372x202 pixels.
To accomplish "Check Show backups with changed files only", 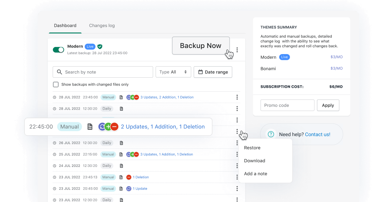I will point(56,85).
